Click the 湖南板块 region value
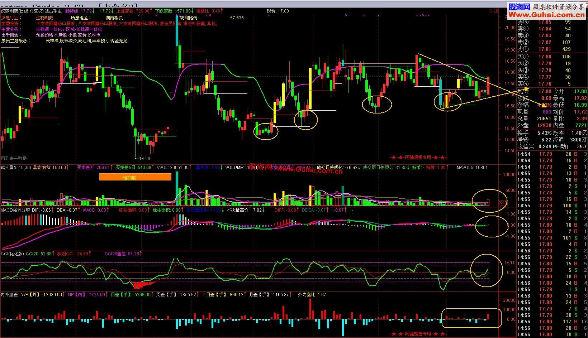The width and height of the screenshot is (588, 338). pyautogui.click(x=114, y=18)
